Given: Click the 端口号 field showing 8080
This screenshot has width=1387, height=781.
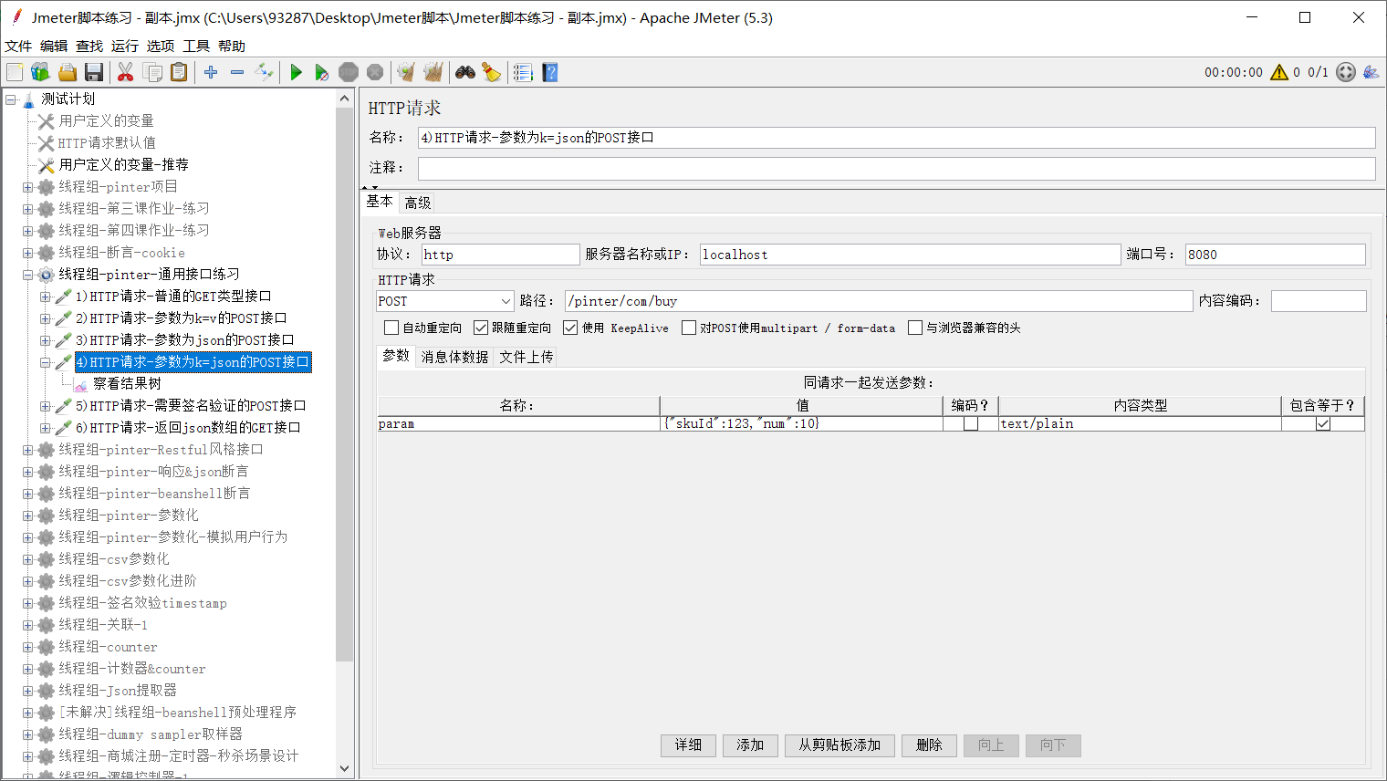Looking at the screenshot, I should [x=1275, y=255].
